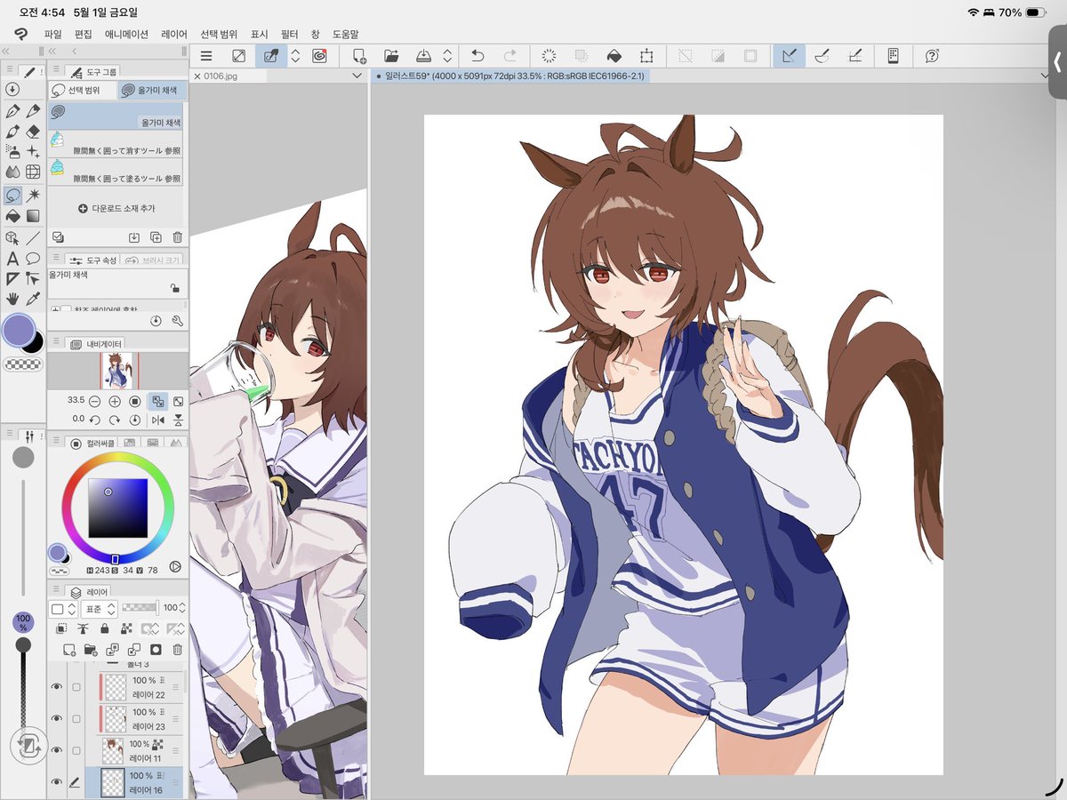Expand the stepper next to the pen-settings icon
This screenshot has height=800, width=1067.
295,56
